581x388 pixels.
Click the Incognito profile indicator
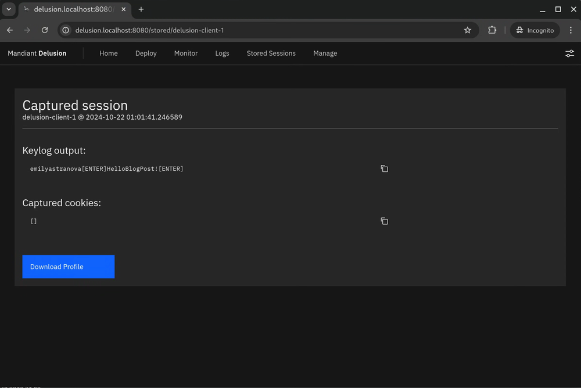pos(535,30)
